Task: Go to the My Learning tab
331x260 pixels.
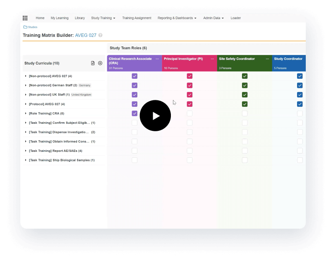Action: (x=60, y=18)
